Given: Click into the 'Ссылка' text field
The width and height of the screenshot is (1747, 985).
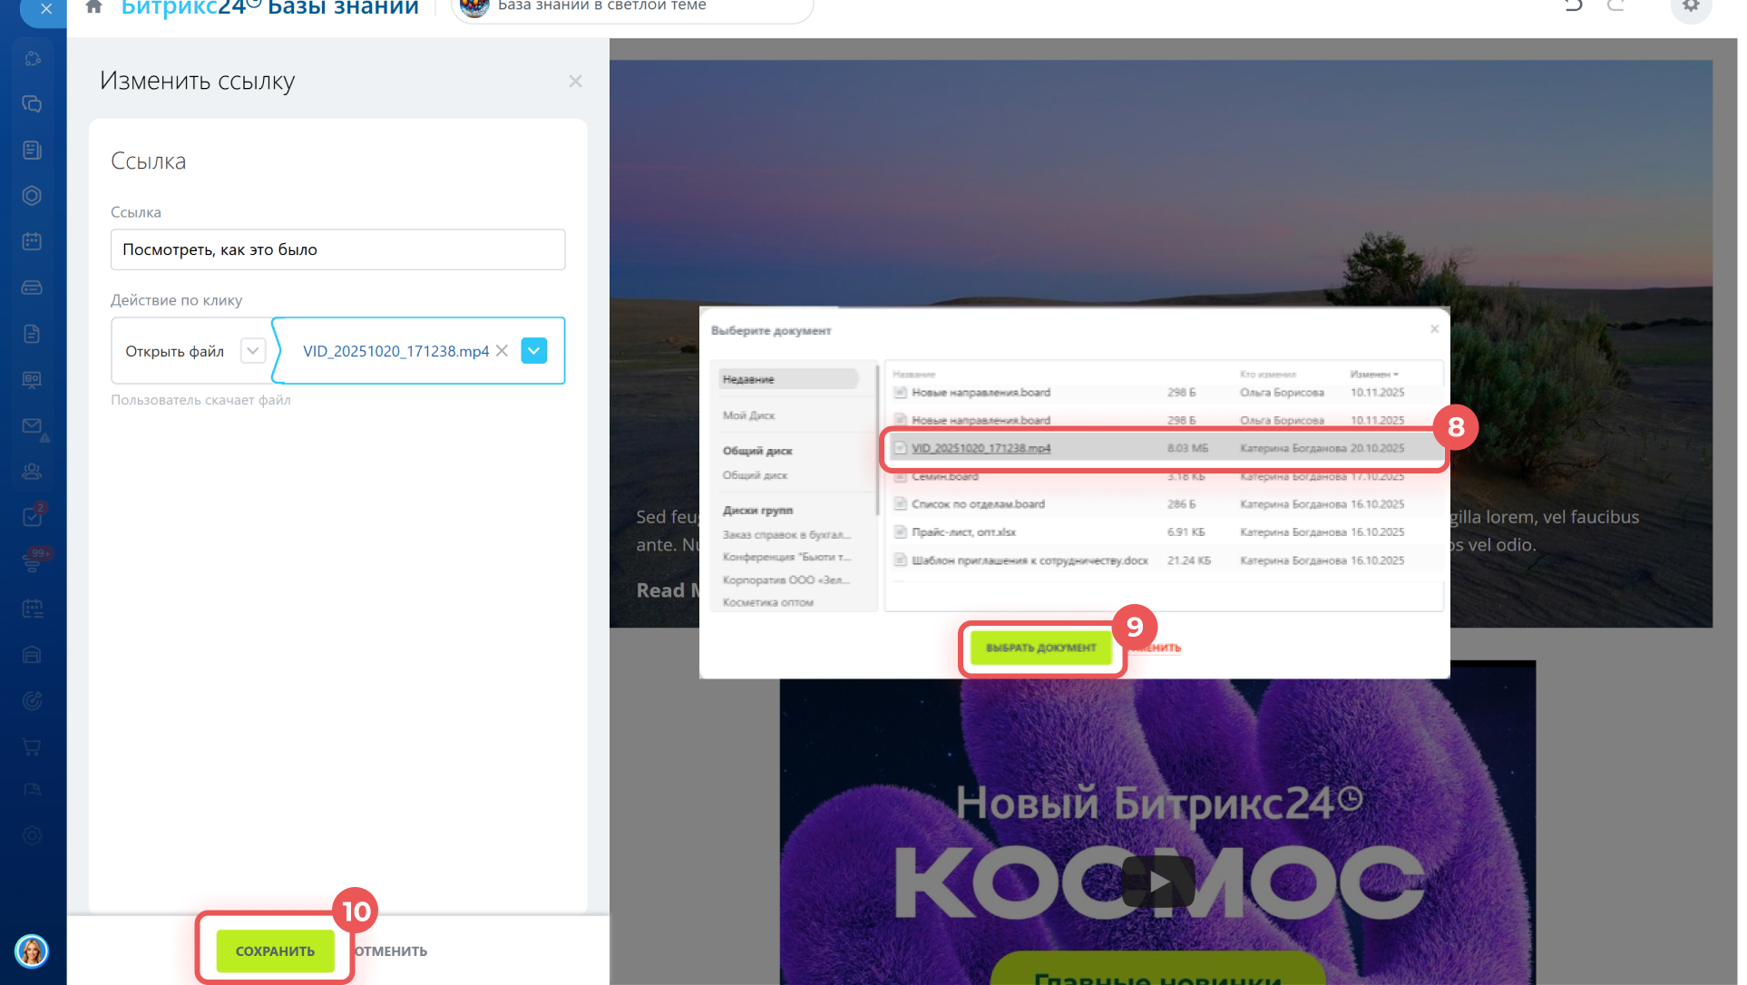Looking at the screenshot, I should tap(337, 249).
